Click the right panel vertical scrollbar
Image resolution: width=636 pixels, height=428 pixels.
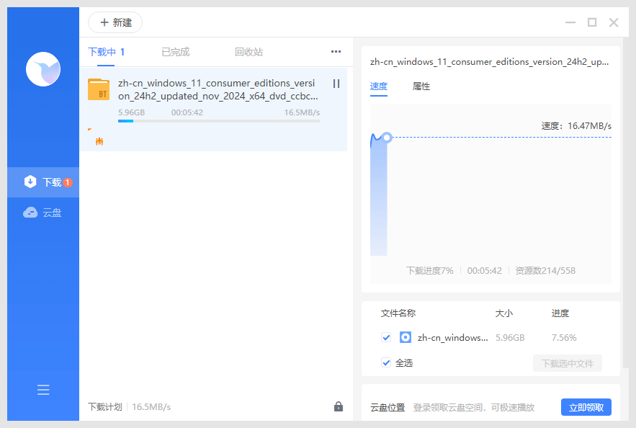click(626, 203)
